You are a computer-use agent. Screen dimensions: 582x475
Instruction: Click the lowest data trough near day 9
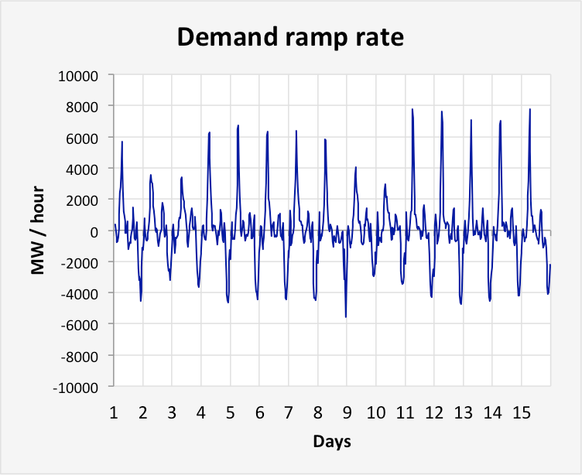pos(346,316)
